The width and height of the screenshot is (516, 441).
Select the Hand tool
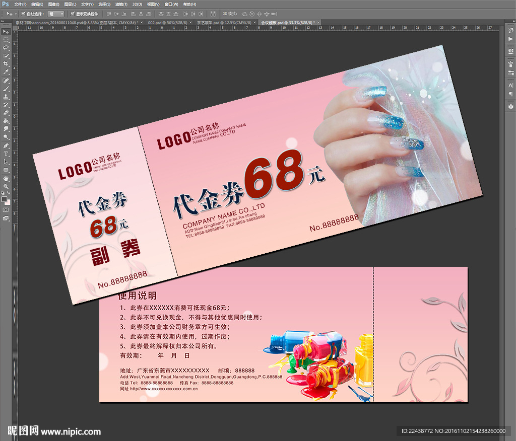[x=6, y=179]
